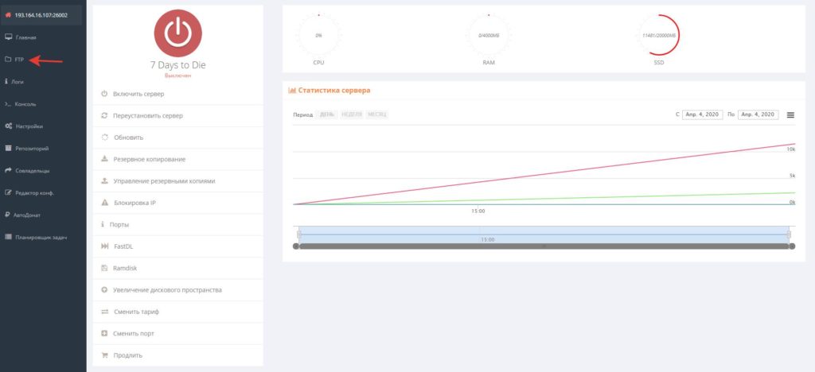Click the power icon beside Включить сервер
This screenshot has height=372, width=815.
(104, 94)
